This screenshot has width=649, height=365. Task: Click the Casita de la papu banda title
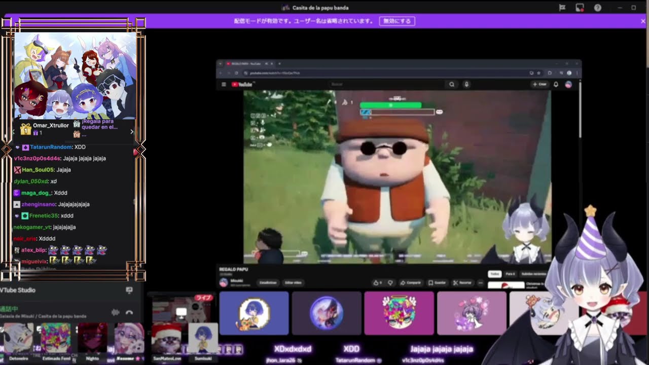click(x=320, y=8)
